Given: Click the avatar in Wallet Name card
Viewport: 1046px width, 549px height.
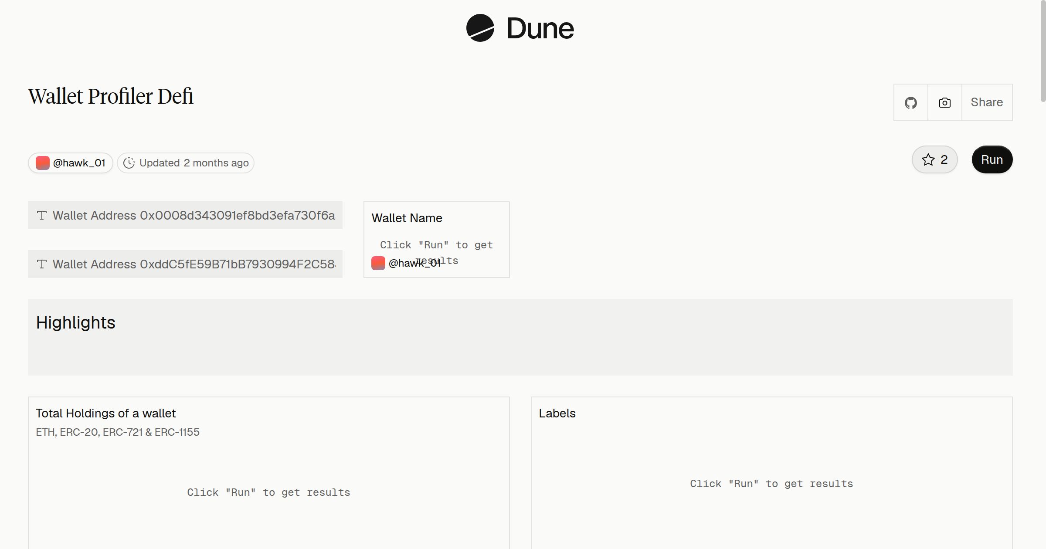Looking at the screenshot, I should [x=378, y=263].
